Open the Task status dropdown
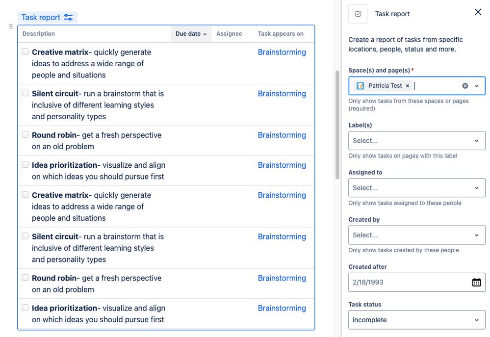The image size is (490, 337). click(x=476, y=320)
